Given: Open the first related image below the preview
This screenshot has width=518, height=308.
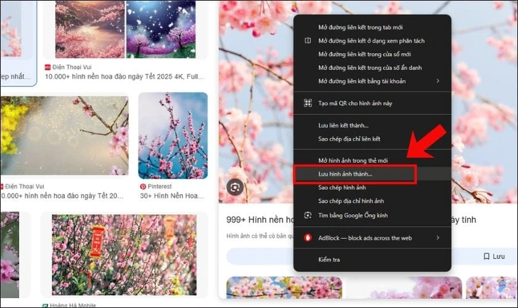Looking at the screenshot, I should pyautogui.click(x=284, y=288).
